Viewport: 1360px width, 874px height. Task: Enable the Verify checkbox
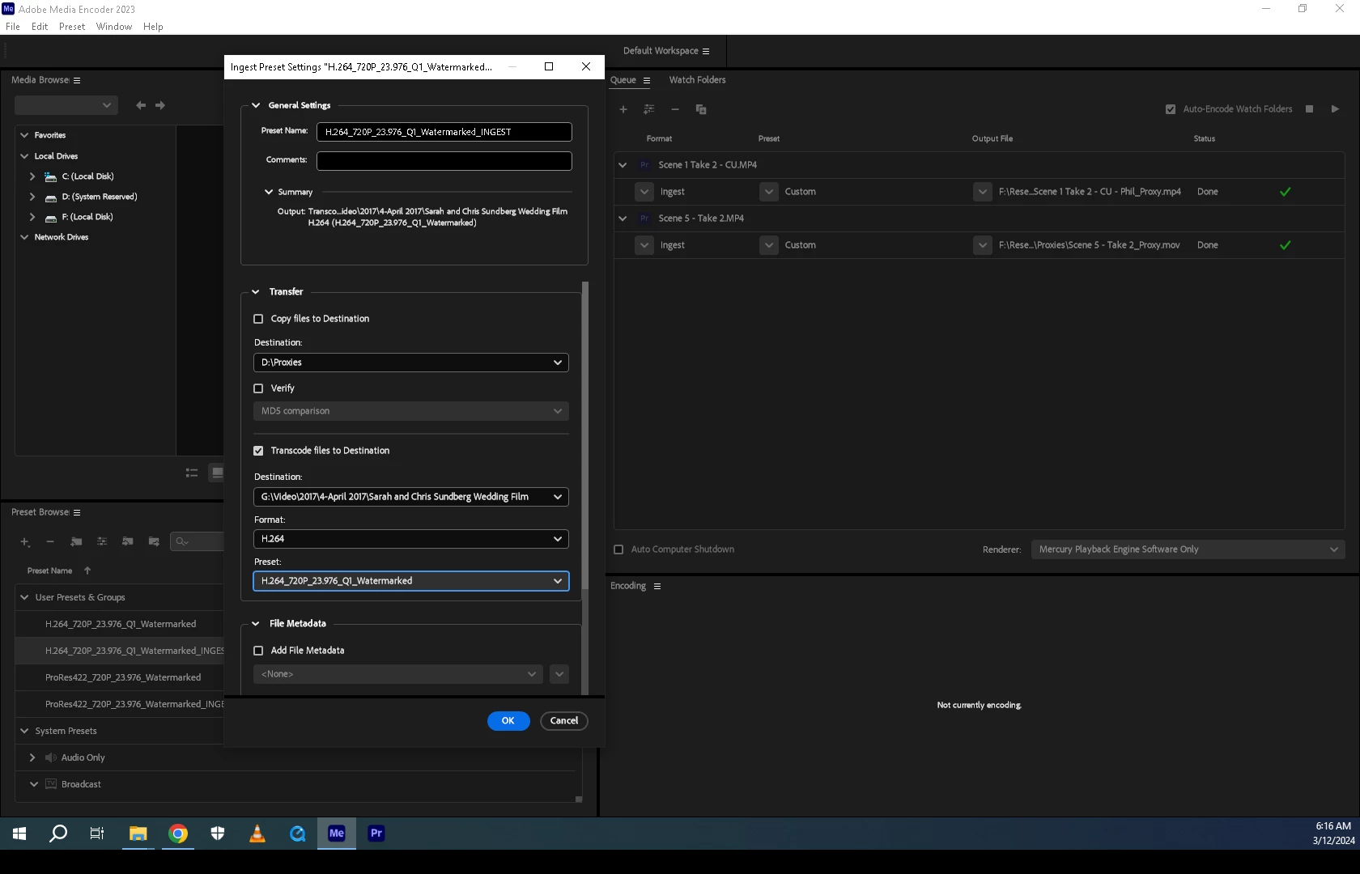coord(259,388)
